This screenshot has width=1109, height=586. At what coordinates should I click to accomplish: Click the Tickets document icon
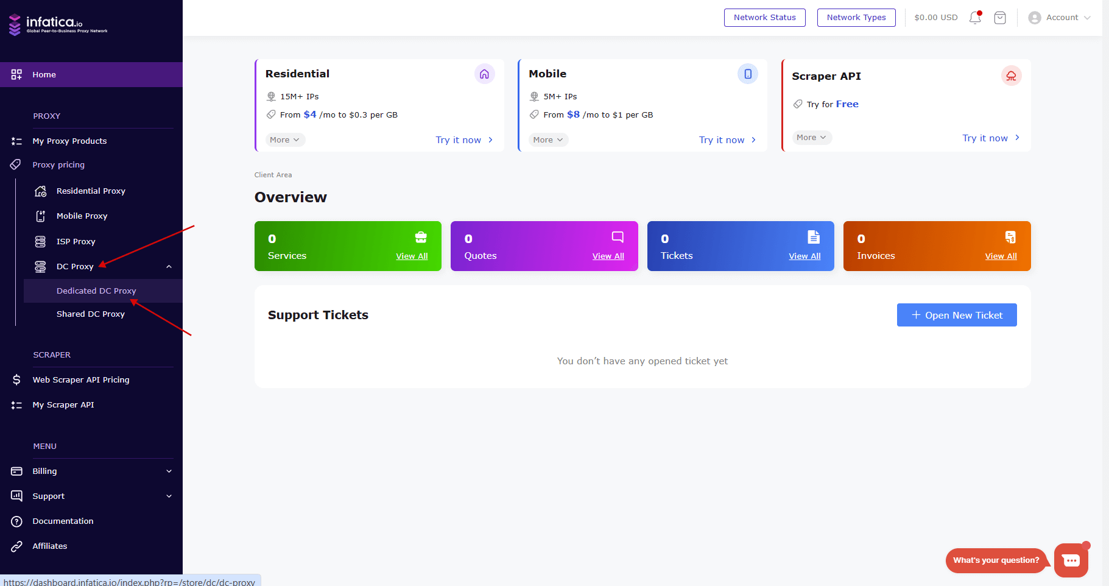point(814,237)
